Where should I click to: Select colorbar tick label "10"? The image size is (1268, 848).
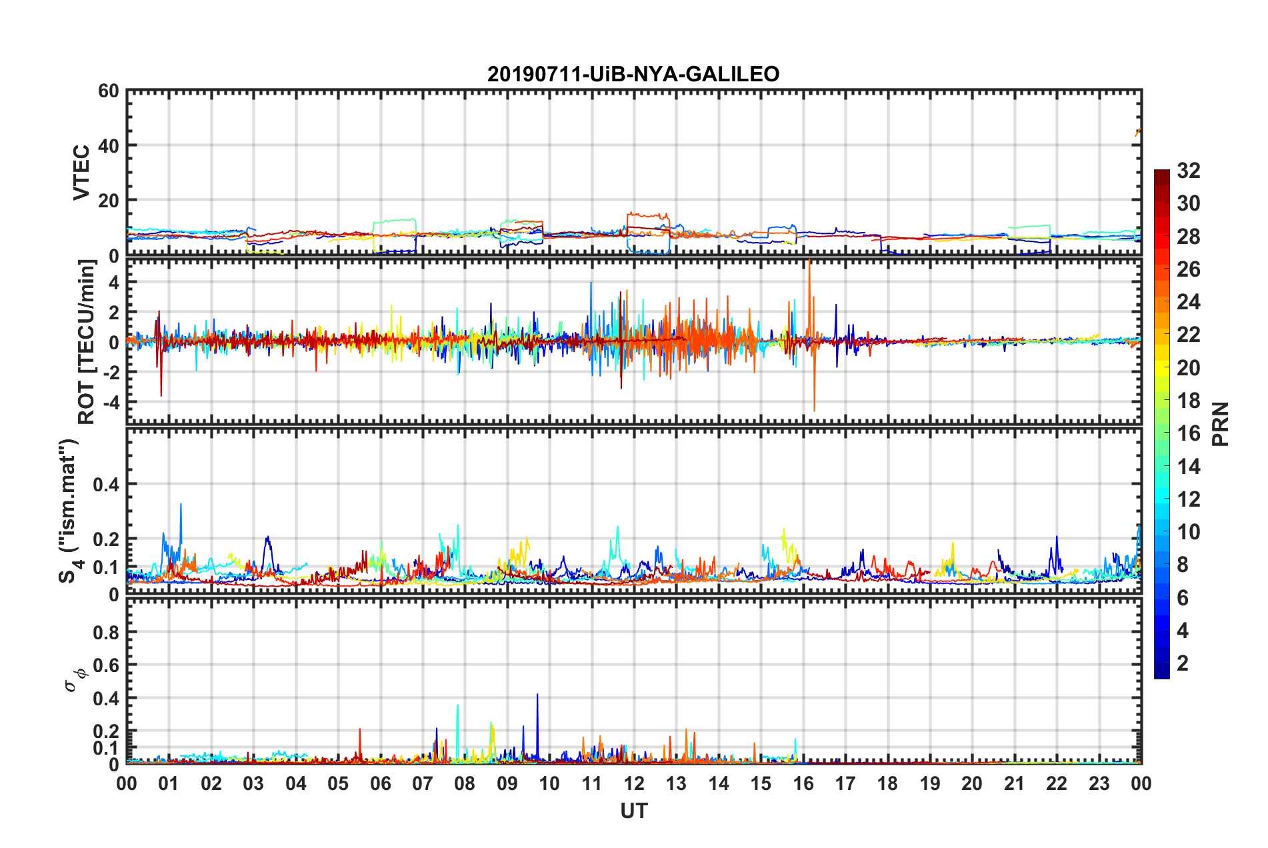pyautogui.click(x=1189, y=532)
